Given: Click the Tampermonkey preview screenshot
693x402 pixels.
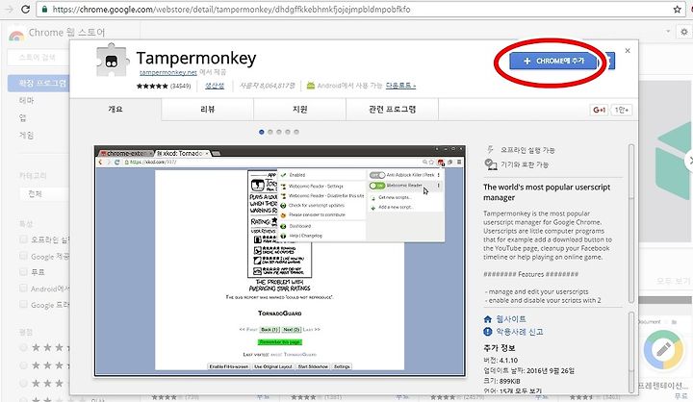Looking at the screenshot, I should pyautogui.click(x=280, y=261).
